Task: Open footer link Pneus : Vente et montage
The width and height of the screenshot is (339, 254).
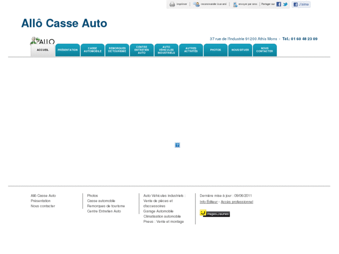Action: tap(164, 221)
